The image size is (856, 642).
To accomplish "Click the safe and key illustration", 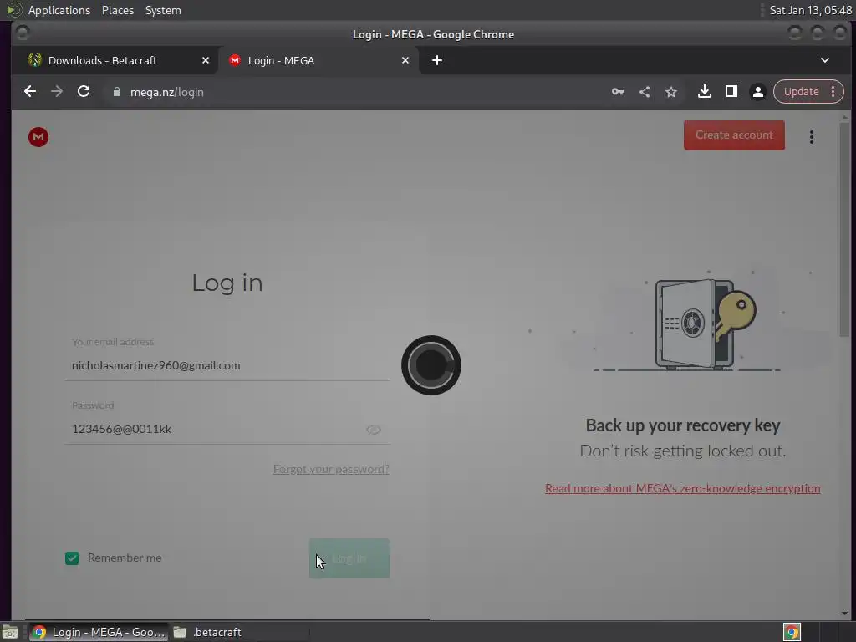I will [704, 324].
